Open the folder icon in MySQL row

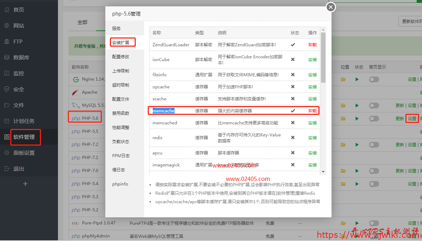tap(343, 105)
